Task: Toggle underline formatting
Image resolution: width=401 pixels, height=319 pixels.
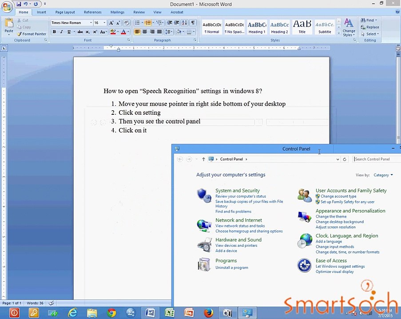Action: click(69, 32)
